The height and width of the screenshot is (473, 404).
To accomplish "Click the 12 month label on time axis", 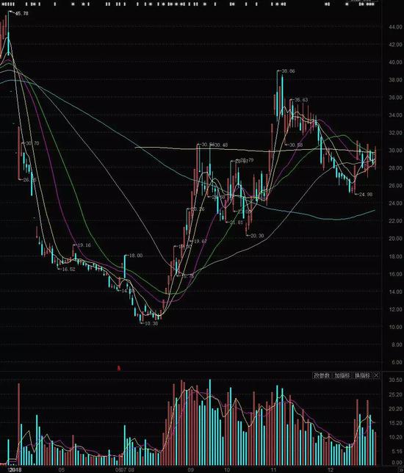I will click(x=331, y=470).
